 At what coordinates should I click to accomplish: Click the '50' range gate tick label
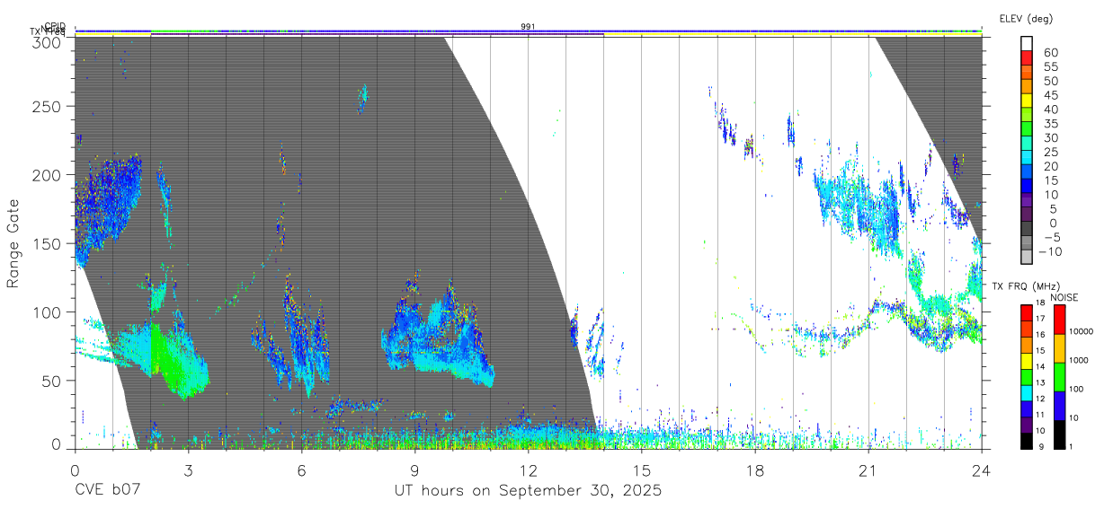coord(51,381)
